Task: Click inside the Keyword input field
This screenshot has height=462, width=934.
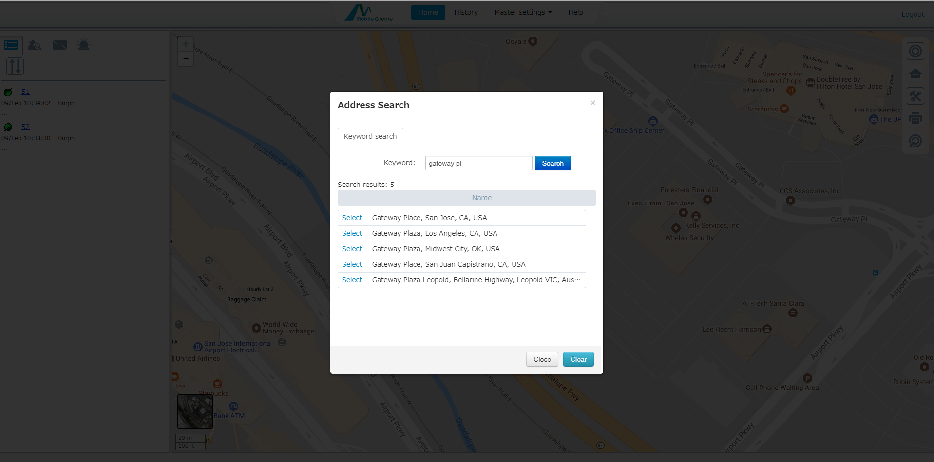Action: click(x=478, y=163)
